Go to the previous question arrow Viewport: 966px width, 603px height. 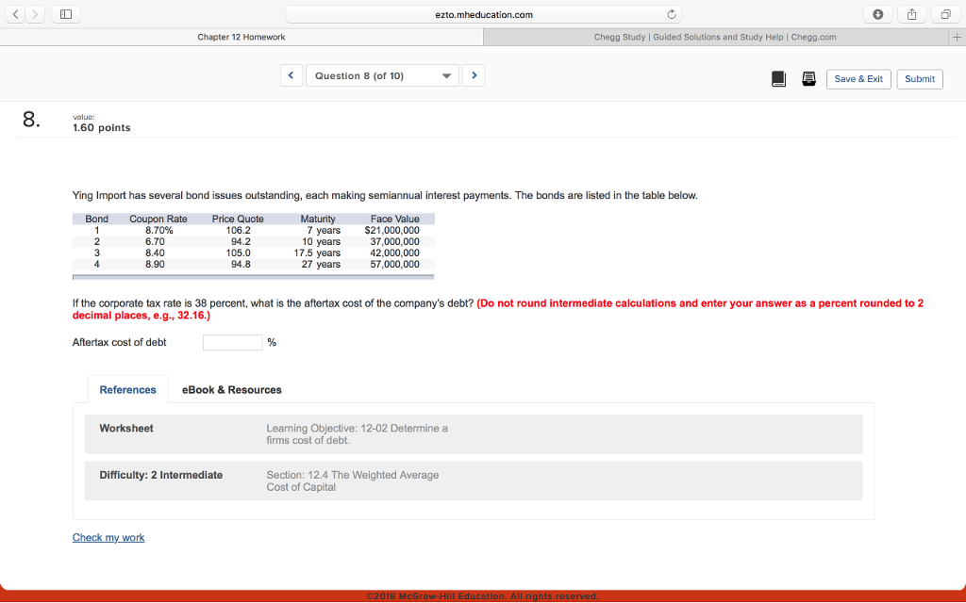click(x=291, y=75)
